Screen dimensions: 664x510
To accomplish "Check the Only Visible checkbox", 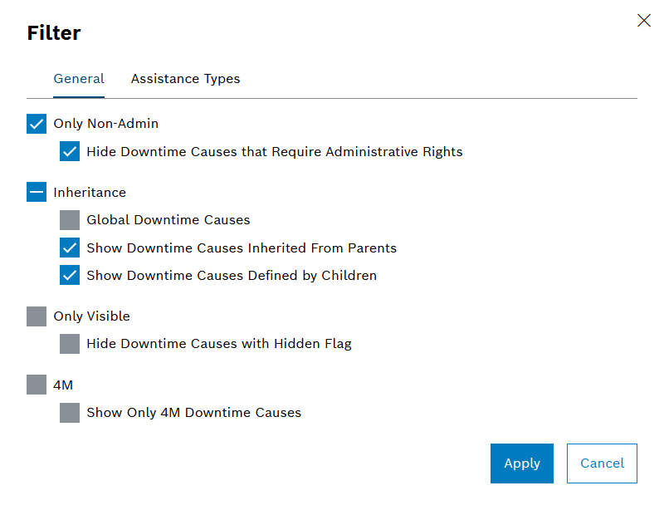I will [x=37, y=316].
